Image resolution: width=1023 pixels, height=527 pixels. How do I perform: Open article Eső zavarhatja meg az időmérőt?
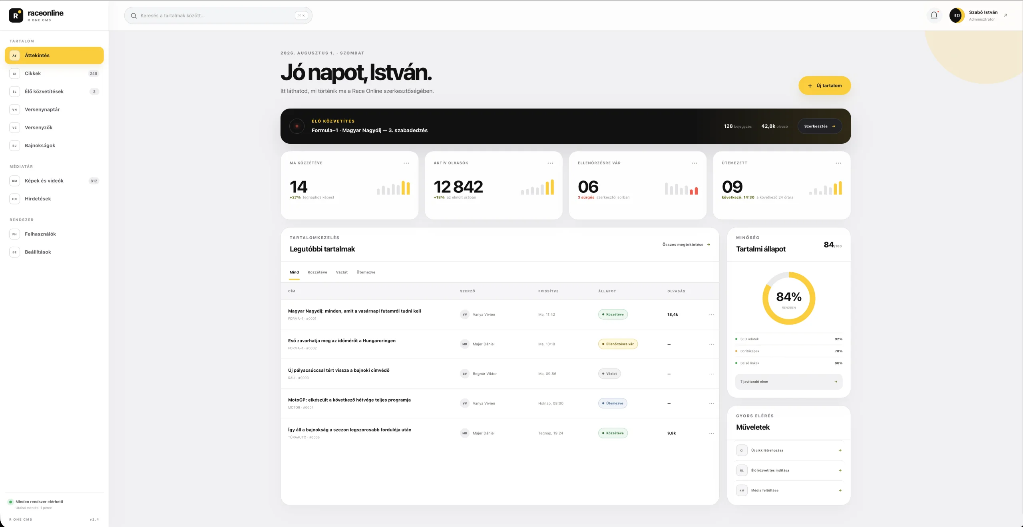tap(342, 341)
